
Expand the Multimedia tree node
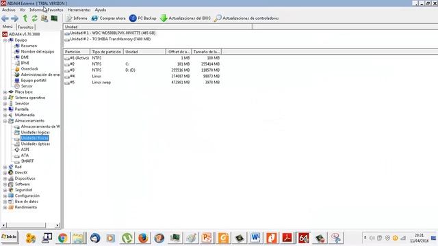[x=5, y=115]
